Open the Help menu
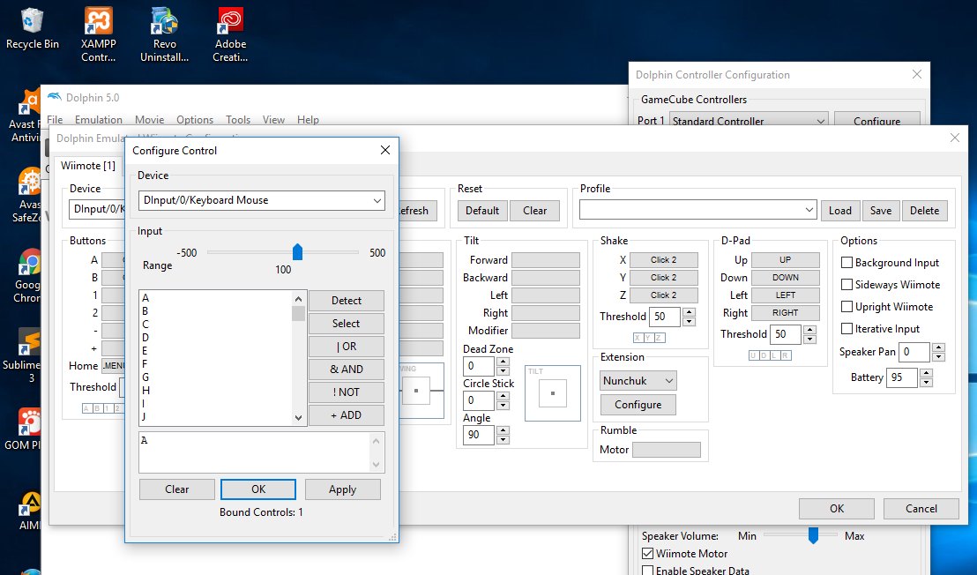 [x=308, y=120]
